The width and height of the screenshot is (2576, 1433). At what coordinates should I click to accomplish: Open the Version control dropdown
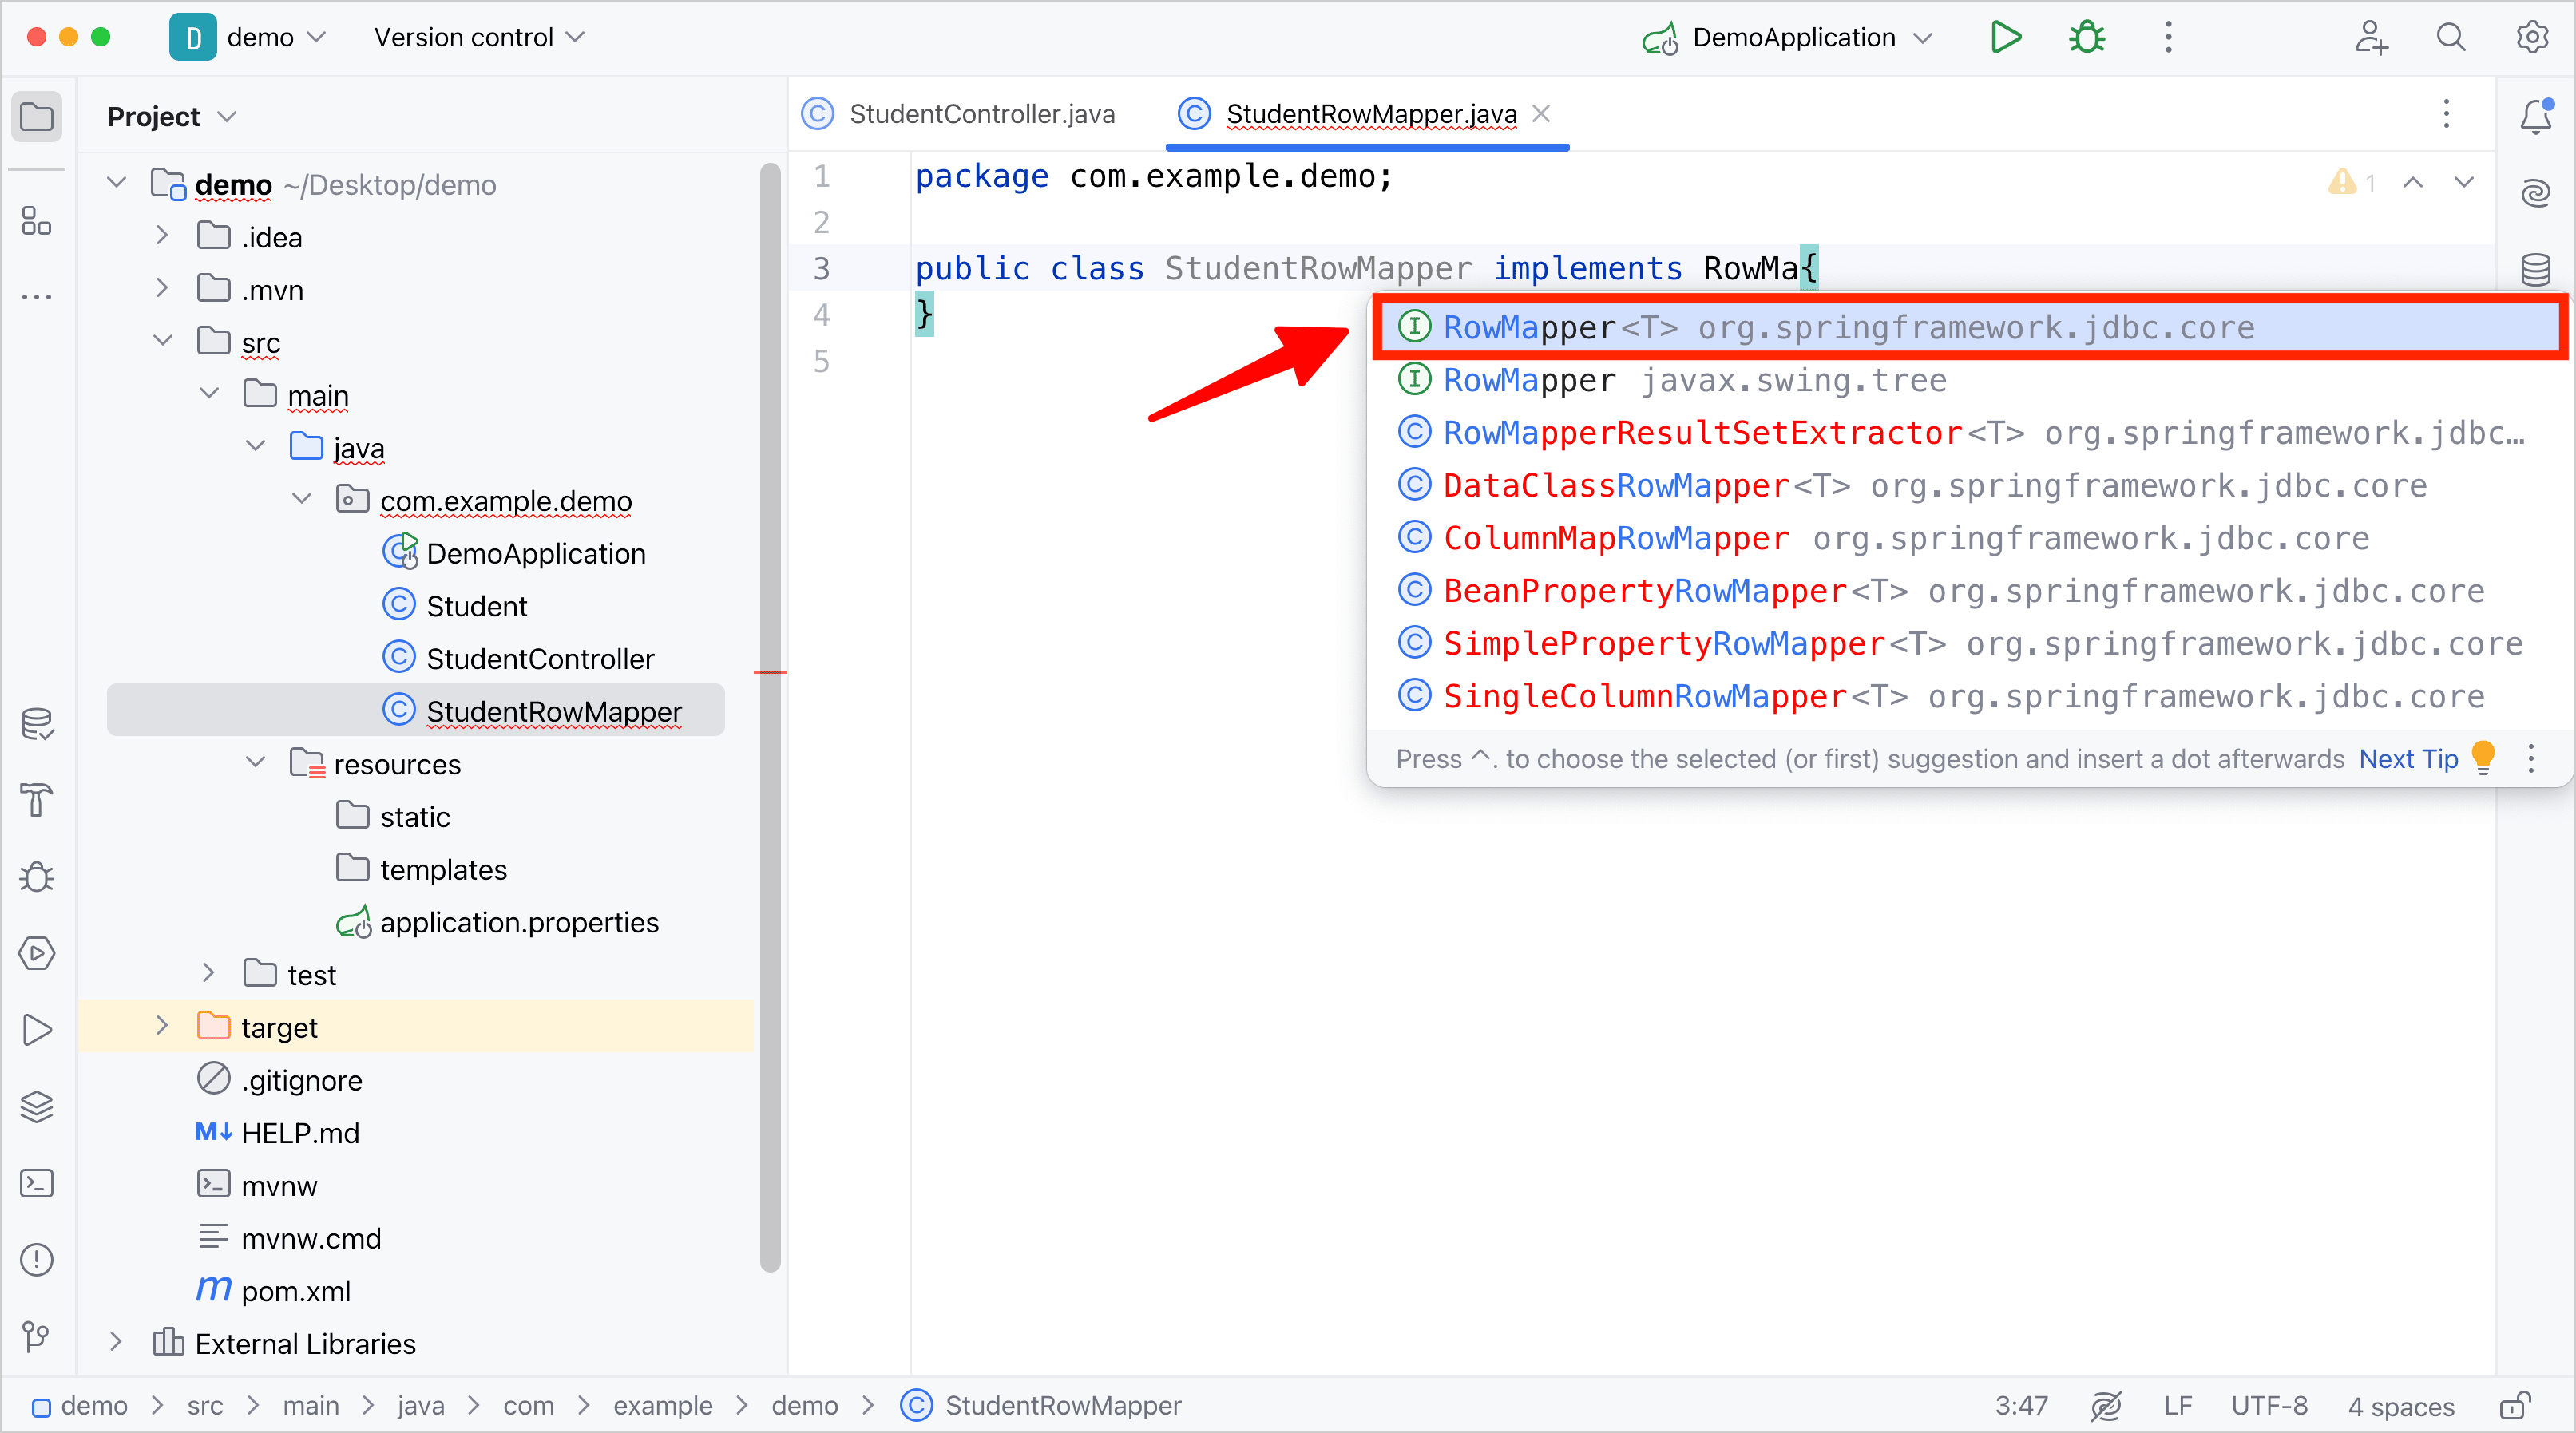coord(479,38)
